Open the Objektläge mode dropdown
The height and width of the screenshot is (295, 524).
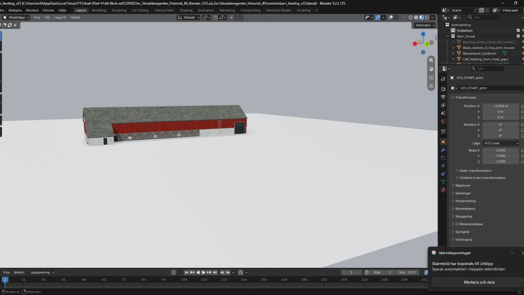pos(16,18)
